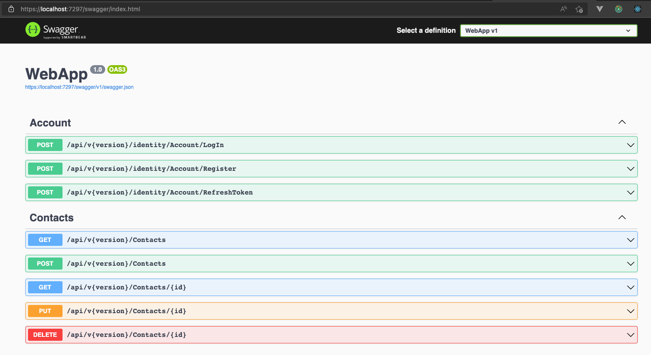Expand the Account/LogIn endpoint arrow
Viewport: 651px width, 355px height.
[x=631, y=145]
